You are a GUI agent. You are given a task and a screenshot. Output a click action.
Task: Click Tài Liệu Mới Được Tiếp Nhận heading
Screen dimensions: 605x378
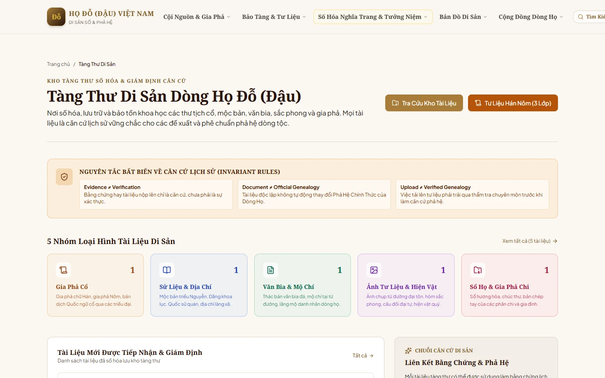tap(130, 352)
